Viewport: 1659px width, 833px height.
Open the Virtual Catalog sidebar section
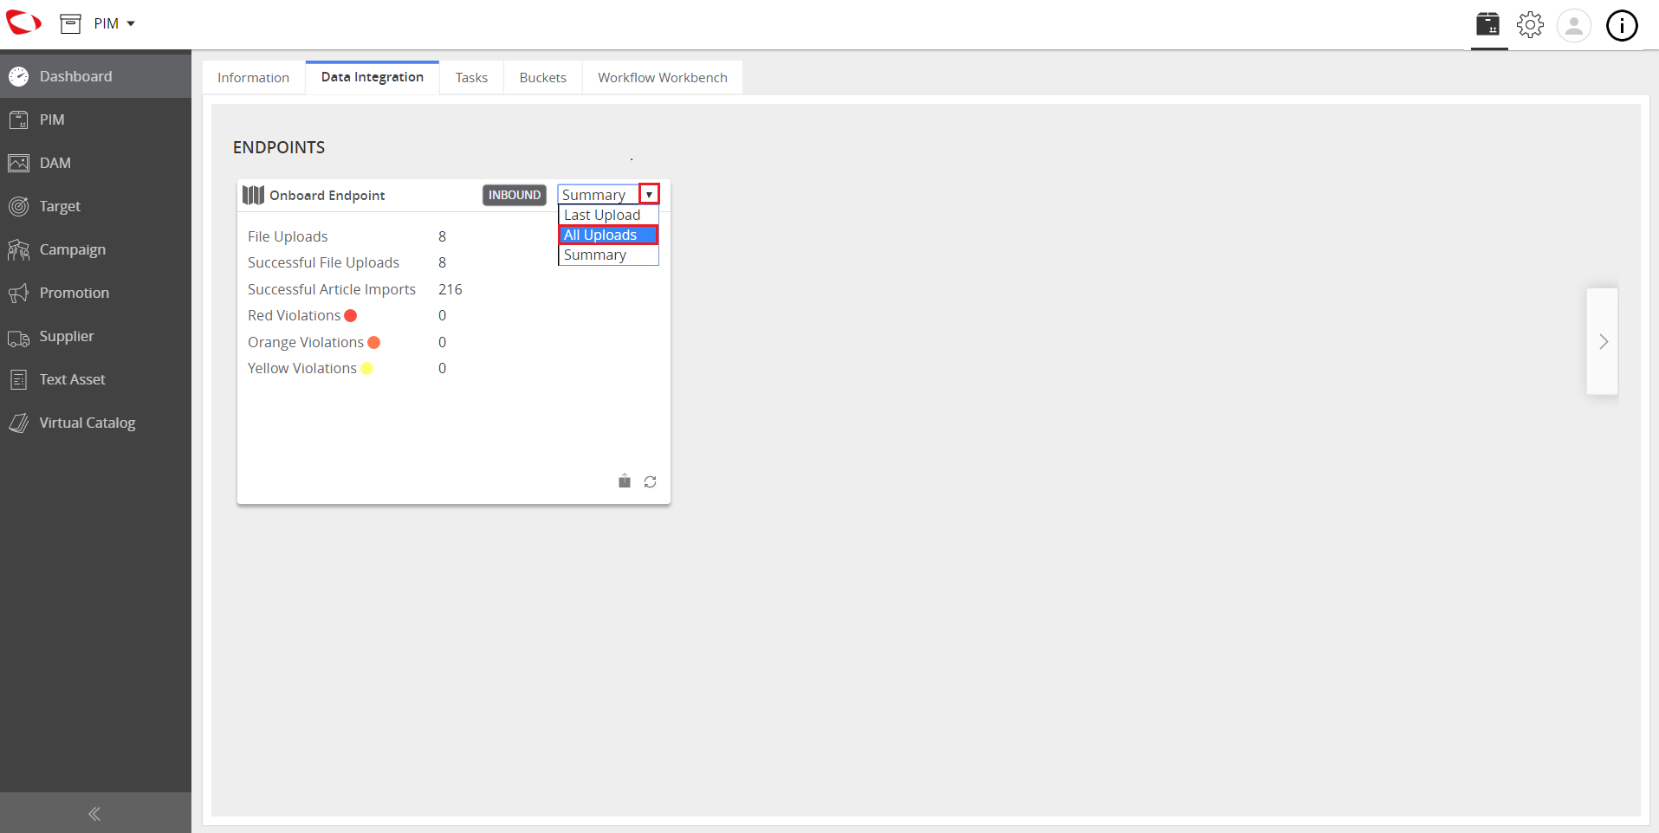pyautogui.click(x=95, y=423)
